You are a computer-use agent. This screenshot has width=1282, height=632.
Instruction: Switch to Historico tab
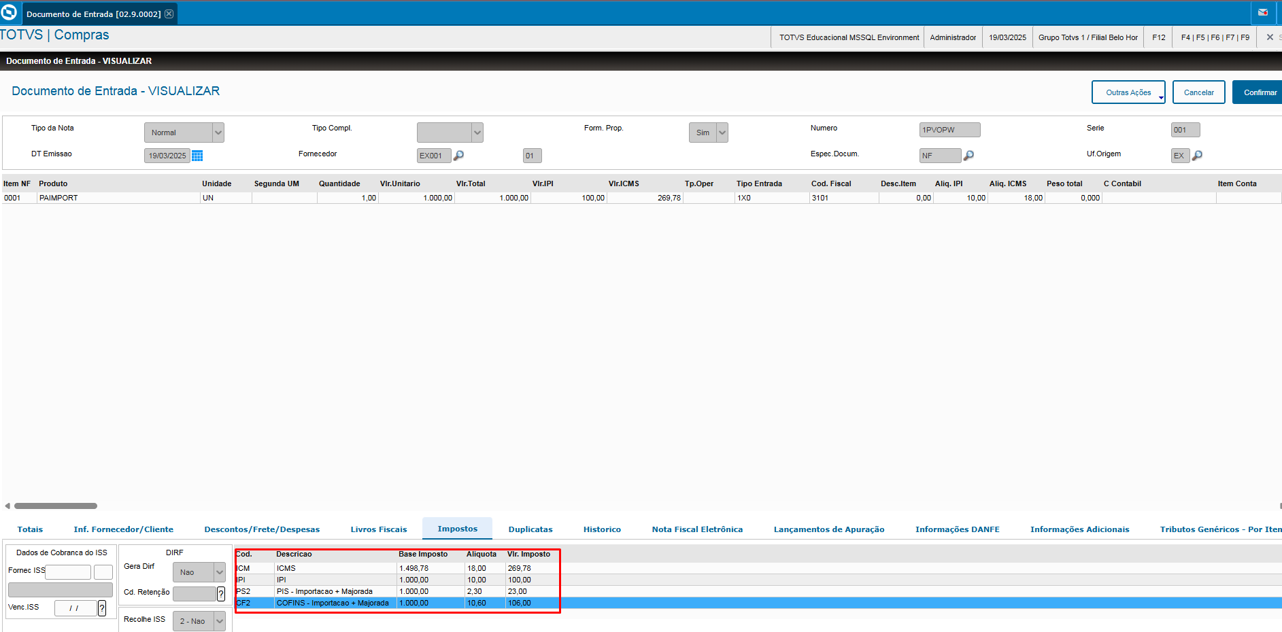tap(602, 529)
